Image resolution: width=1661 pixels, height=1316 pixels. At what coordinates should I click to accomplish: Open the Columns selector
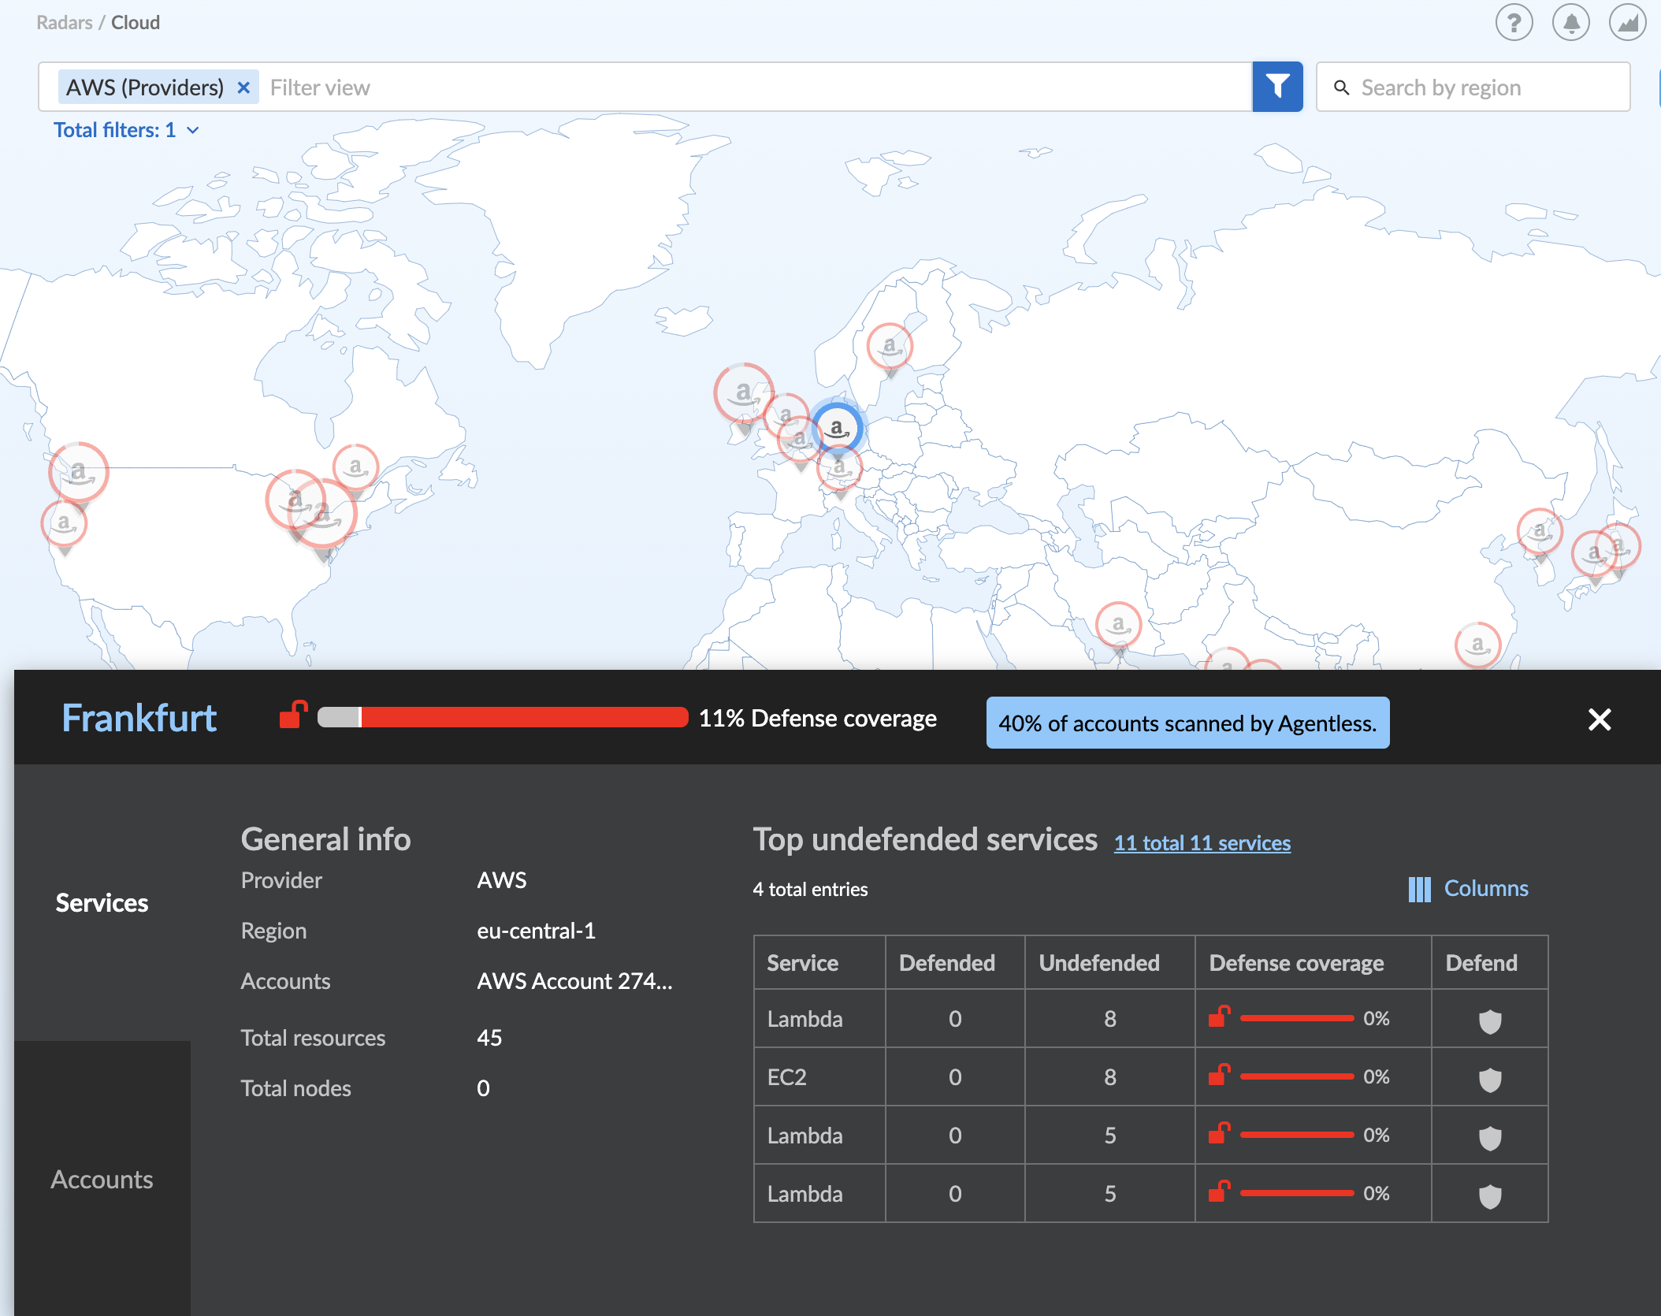pyautogui.click(x=1468, y=889)
